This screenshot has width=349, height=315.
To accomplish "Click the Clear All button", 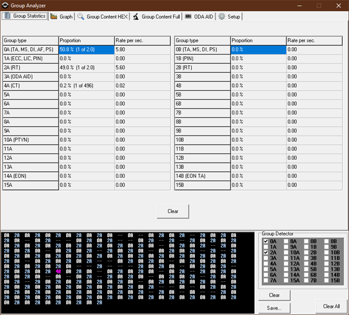I will click(x=332, y=306).
